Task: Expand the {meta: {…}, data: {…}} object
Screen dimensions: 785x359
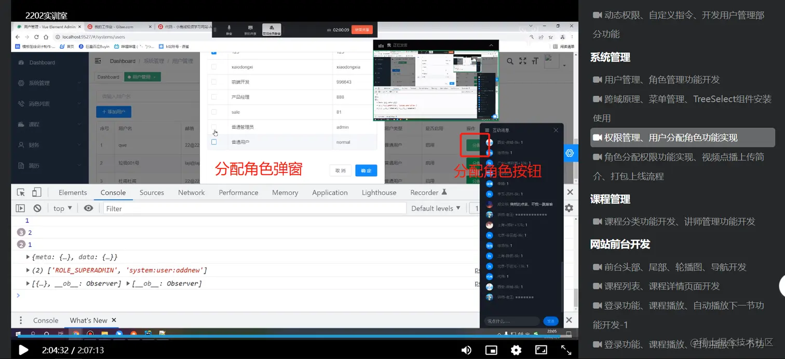Action: pyautogui.click(x=28, y=257)
